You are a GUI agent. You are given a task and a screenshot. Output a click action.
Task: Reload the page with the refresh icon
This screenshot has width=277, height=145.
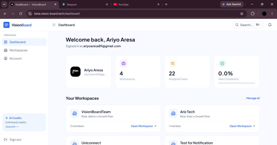[21, 14]
